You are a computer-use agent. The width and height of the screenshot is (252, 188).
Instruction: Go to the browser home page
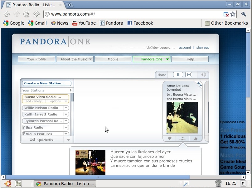pos(36,14)
